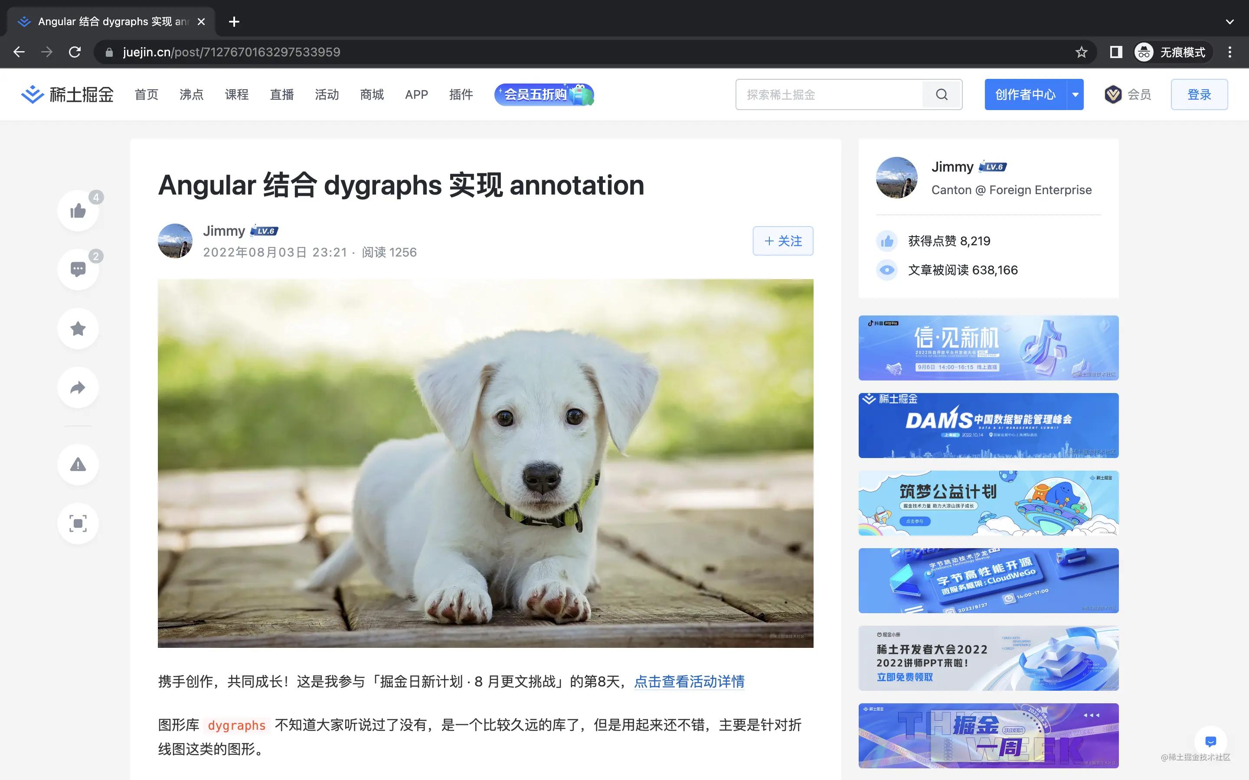Expand the 创作者中心 dropdown arrow
Viewport: 1249px width, 780px height.
click(x=1075, y=94)
